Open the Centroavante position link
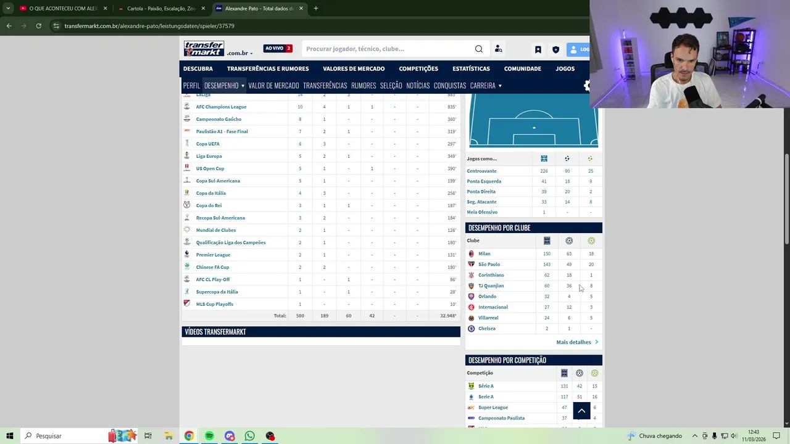Screen dimensions: 790x444 point(481,171)
